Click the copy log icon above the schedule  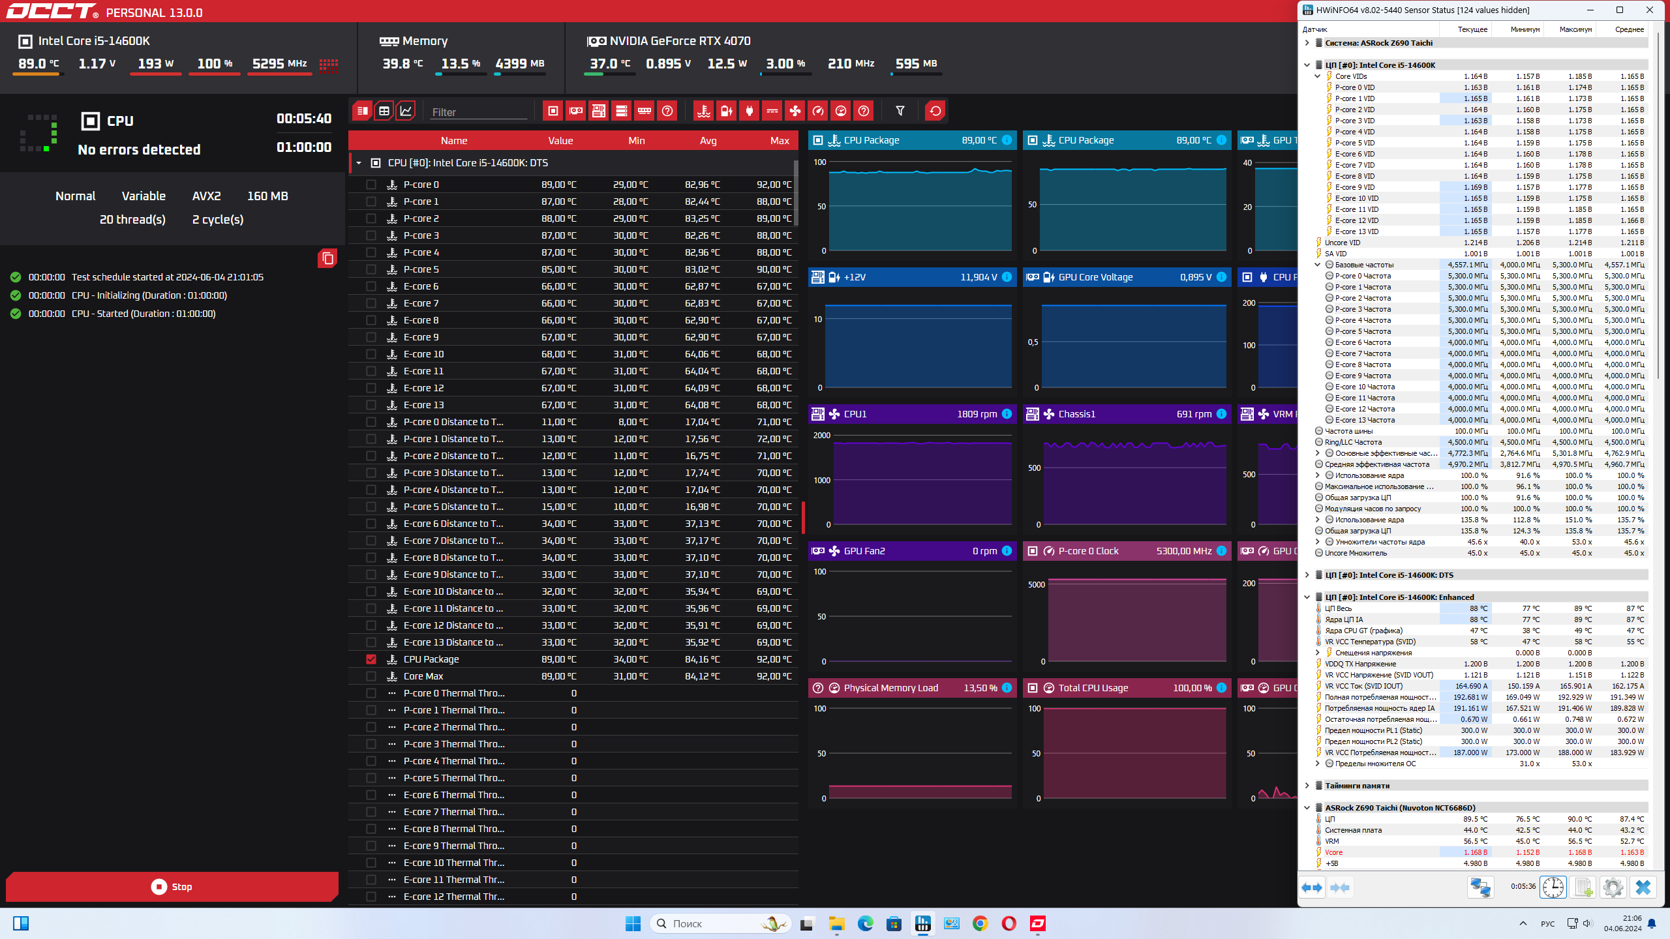pos(327,259)
